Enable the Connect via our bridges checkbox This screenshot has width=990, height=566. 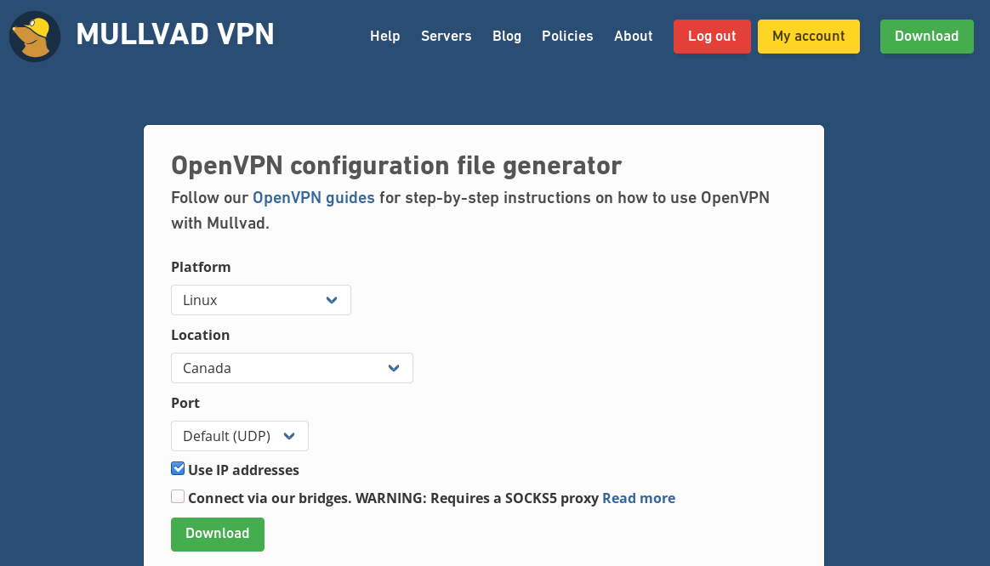pos(178,497)
